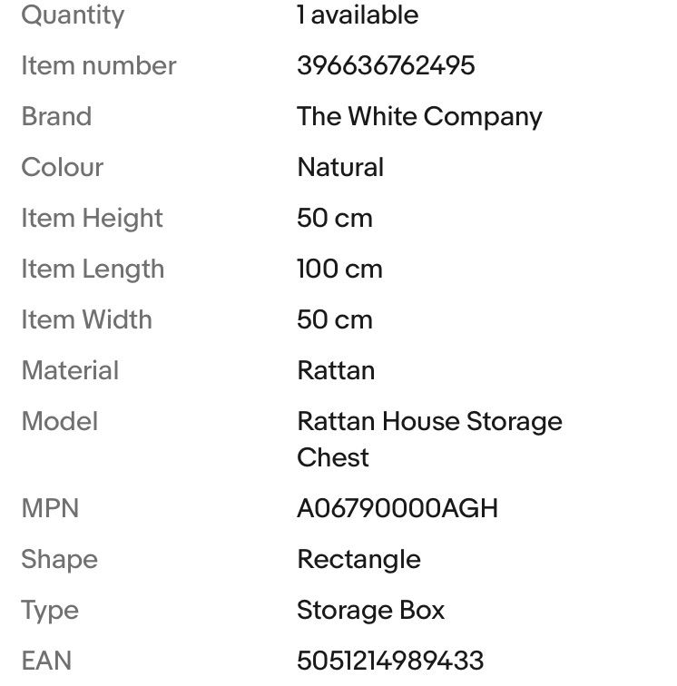
Task: Click the Quantity label
Action: click(73, 15)
